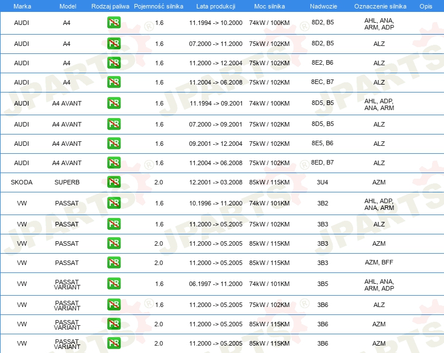
Task: Click the Moc silnika column header
Action: [269, 6]
